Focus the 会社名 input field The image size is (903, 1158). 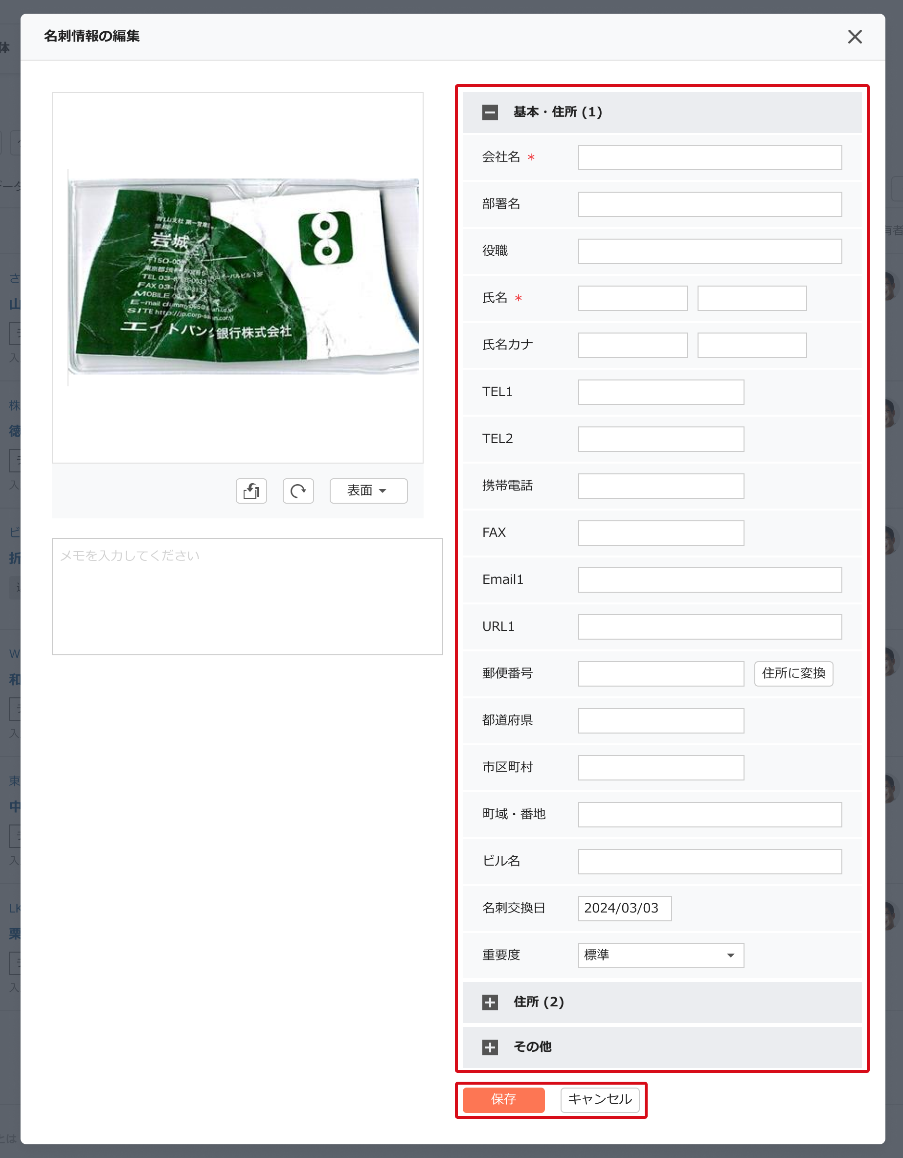pos(709,157)
